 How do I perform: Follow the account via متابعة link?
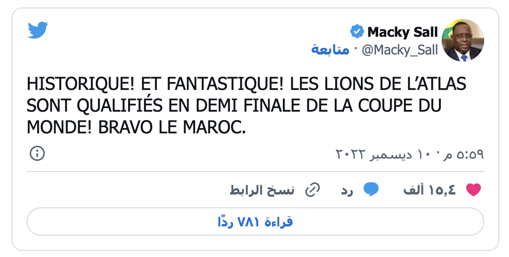[x=330, y=50]
